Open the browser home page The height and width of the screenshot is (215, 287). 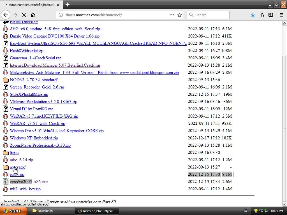33,15
